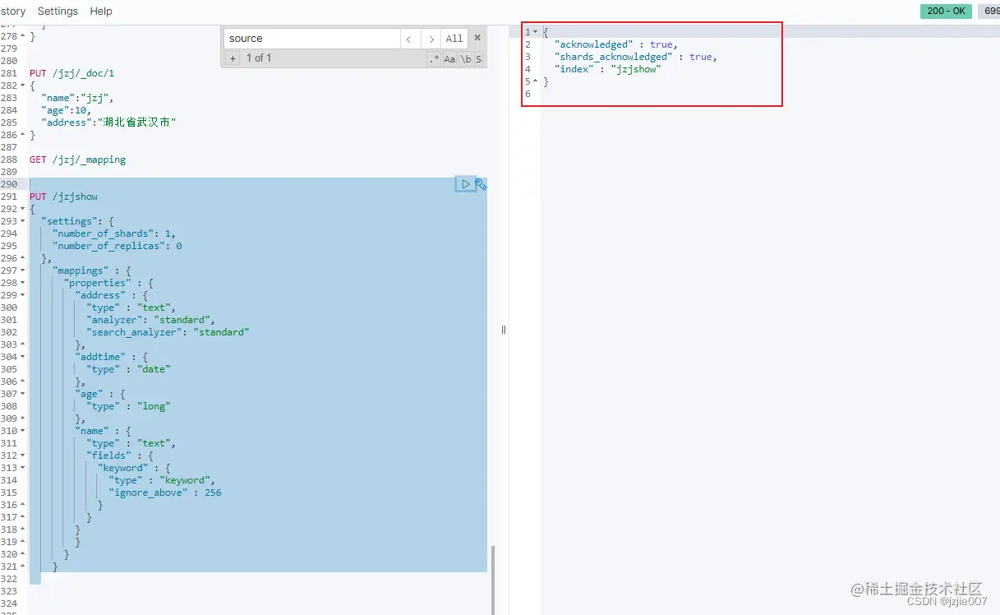Click line number 288 in the gutter
1000x615 pixels.
tap(9, 160)
